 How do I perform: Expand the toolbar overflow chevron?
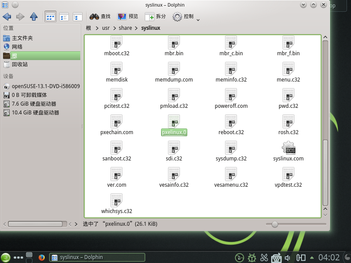tap(198, 20)
